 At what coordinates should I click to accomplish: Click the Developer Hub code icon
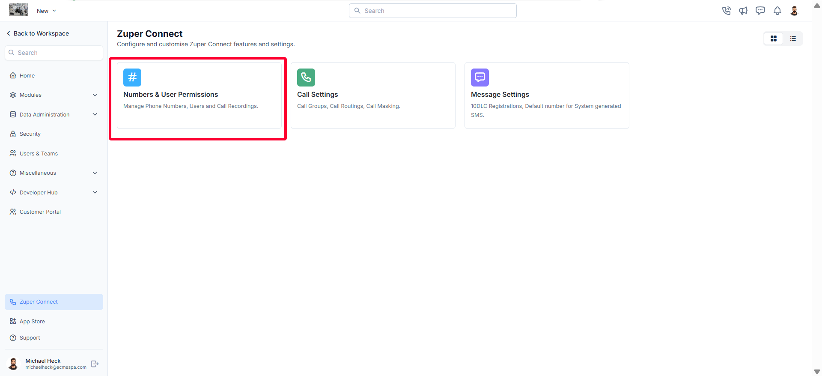click(x=13, y=192)
